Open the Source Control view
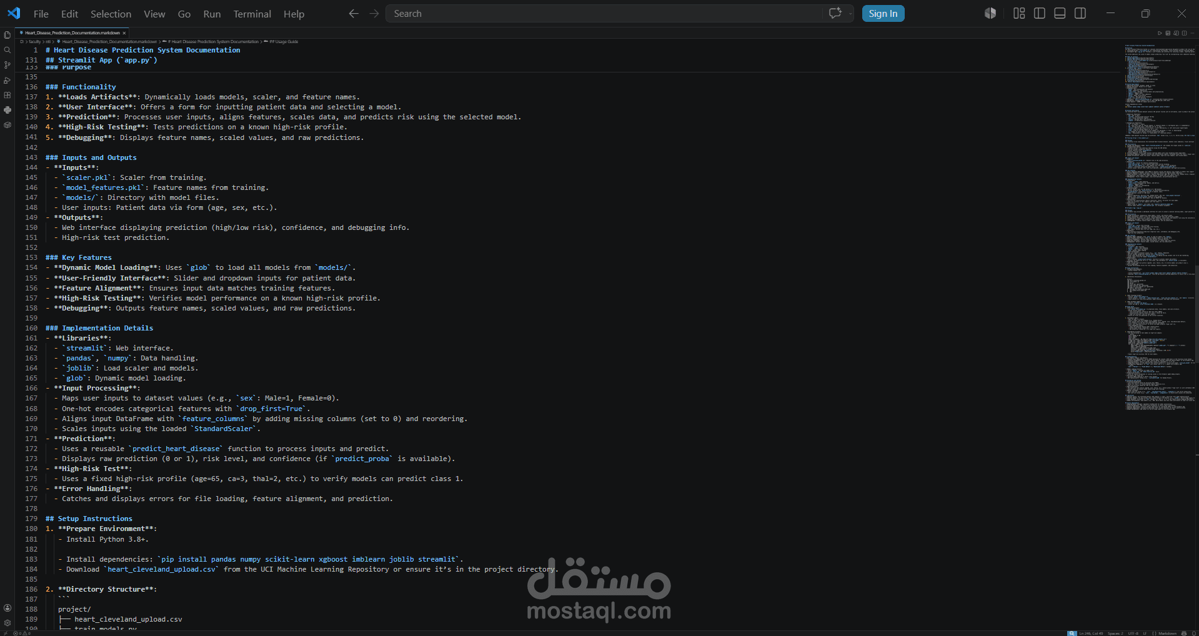The height and width of the screenshot is (636, 1199). 7,65
